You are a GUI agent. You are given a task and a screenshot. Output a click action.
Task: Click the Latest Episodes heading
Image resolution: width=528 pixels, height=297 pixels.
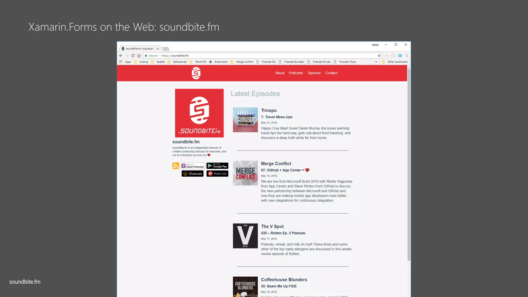[x=255, y=94]
